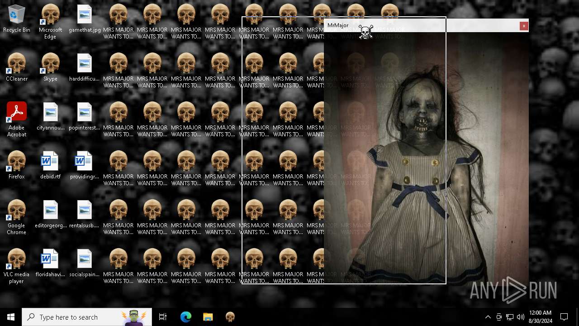
Task: Open the Adobe Acrobat shortcut
Action: [x=17, y=119]
